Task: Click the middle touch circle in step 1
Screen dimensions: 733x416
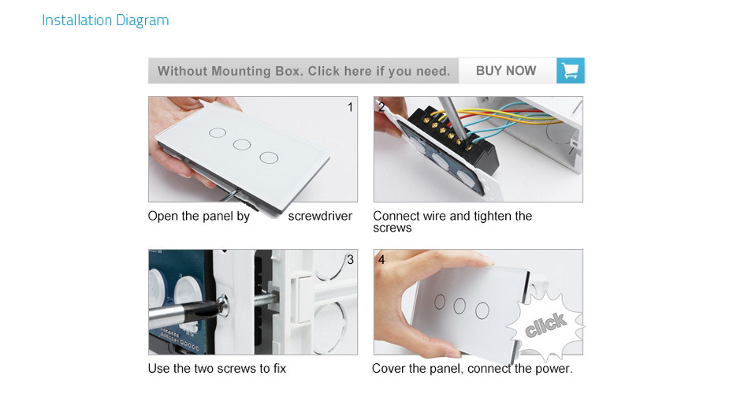Action: (x=242, y=144)
